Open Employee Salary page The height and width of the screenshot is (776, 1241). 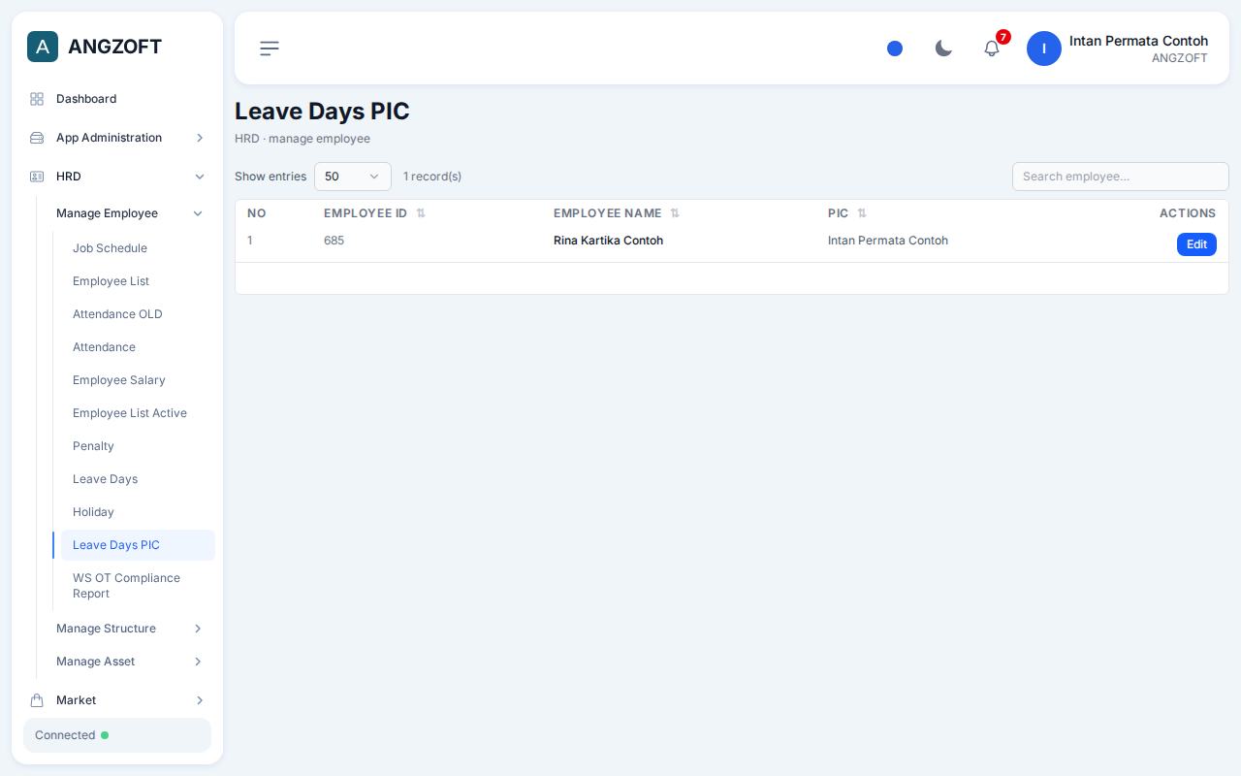138,380
